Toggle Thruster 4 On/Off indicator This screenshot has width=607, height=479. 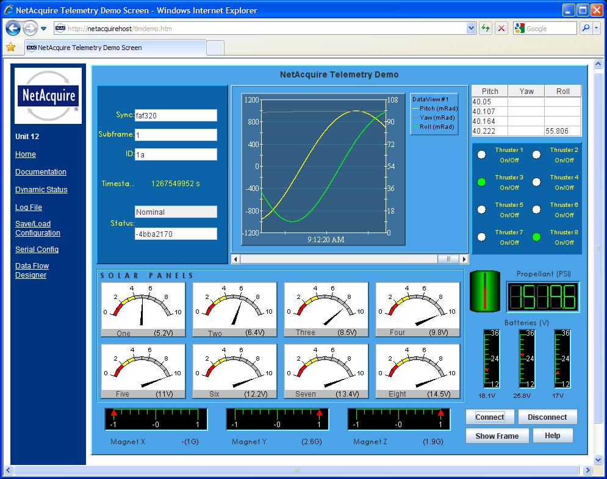(537, 182)
